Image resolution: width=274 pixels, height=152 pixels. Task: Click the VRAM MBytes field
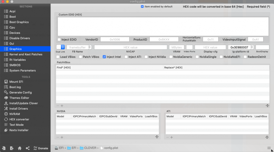pos(176,47)
